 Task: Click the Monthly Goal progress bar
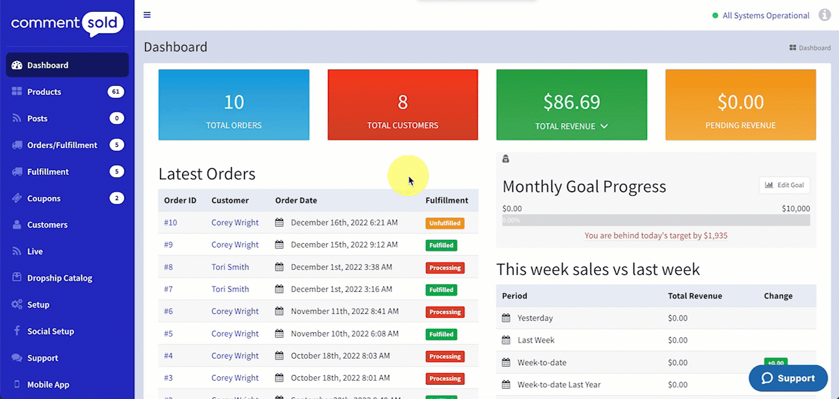656,221
